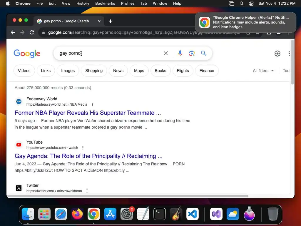
Task: Open the History menu
Action: pyautogui.click(x=83, y=4)
